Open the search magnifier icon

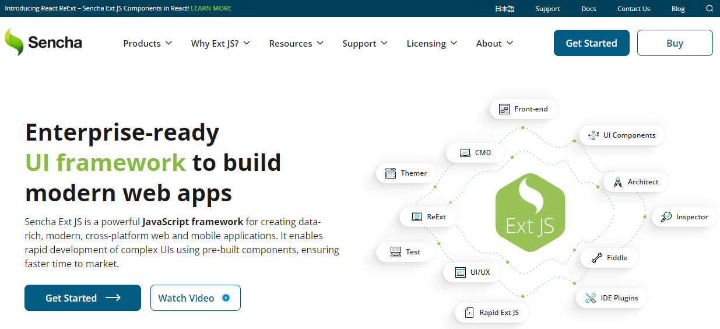click(710, 9)
